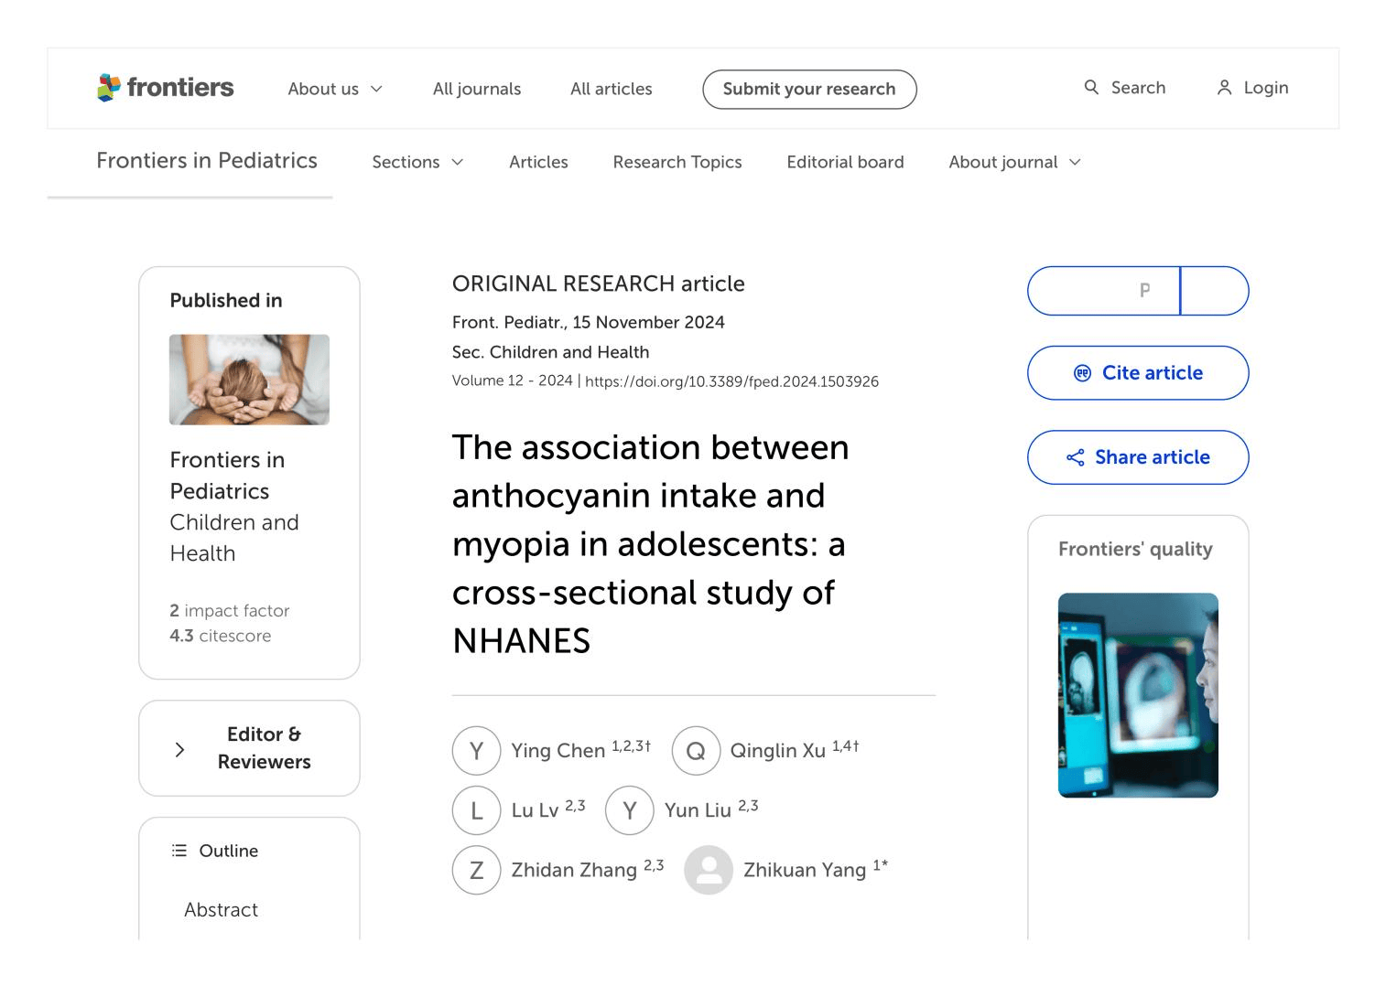Go to the Research Topics tab
This screenshot has width=1386, height=986.
(x=677, y=162)
